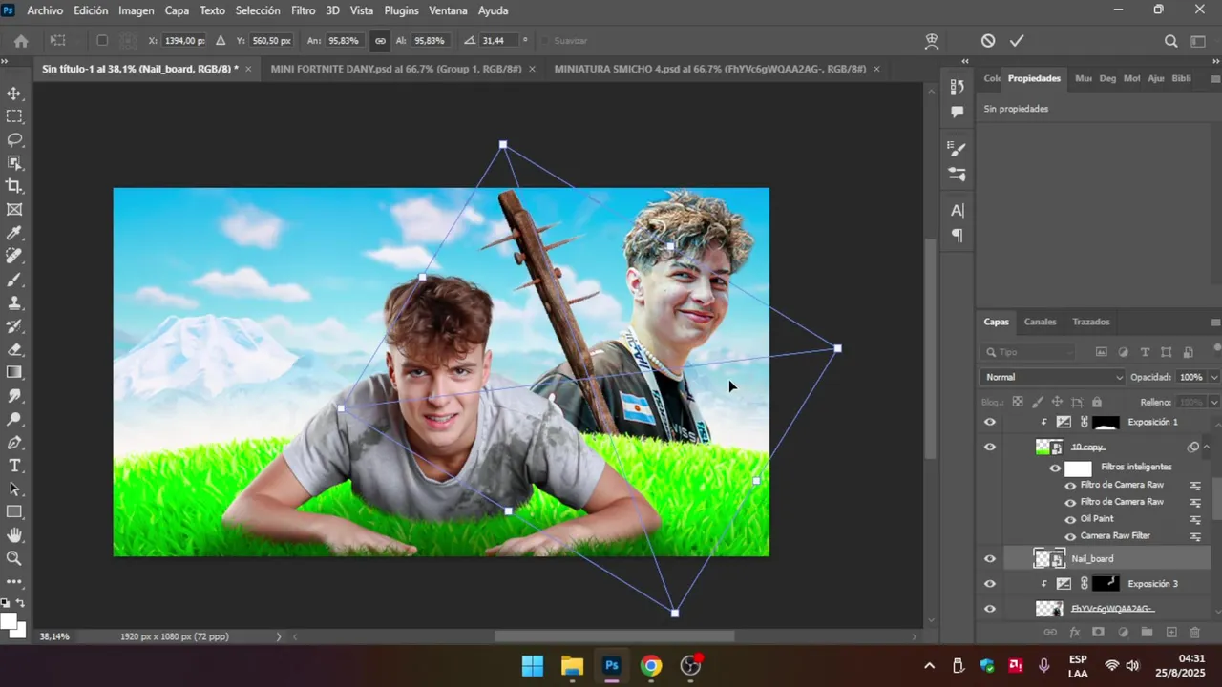Select the Zoom tool

[14, 558]
